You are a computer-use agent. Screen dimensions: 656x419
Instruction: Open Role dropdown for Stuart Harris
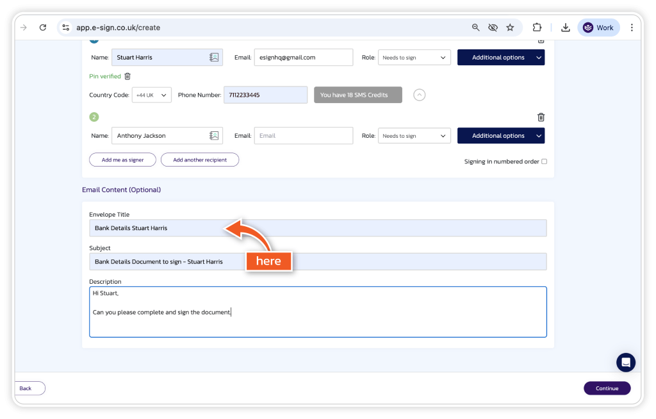(x=414, y=58)
